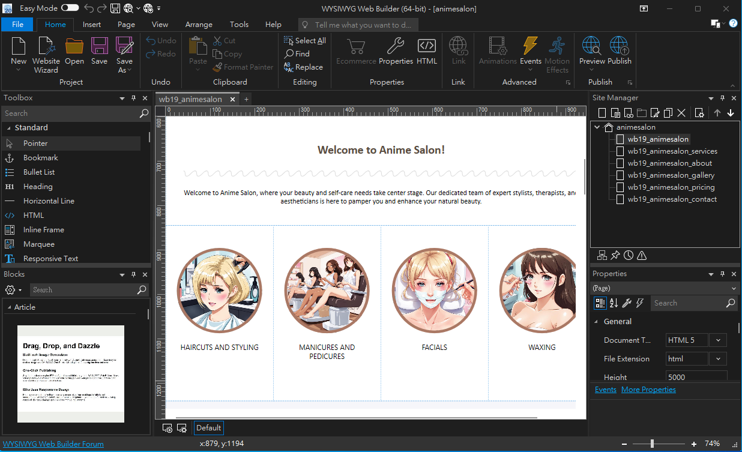Collapse the animesalon tree node
Viewport: 742px width, 452px height.
597,127
